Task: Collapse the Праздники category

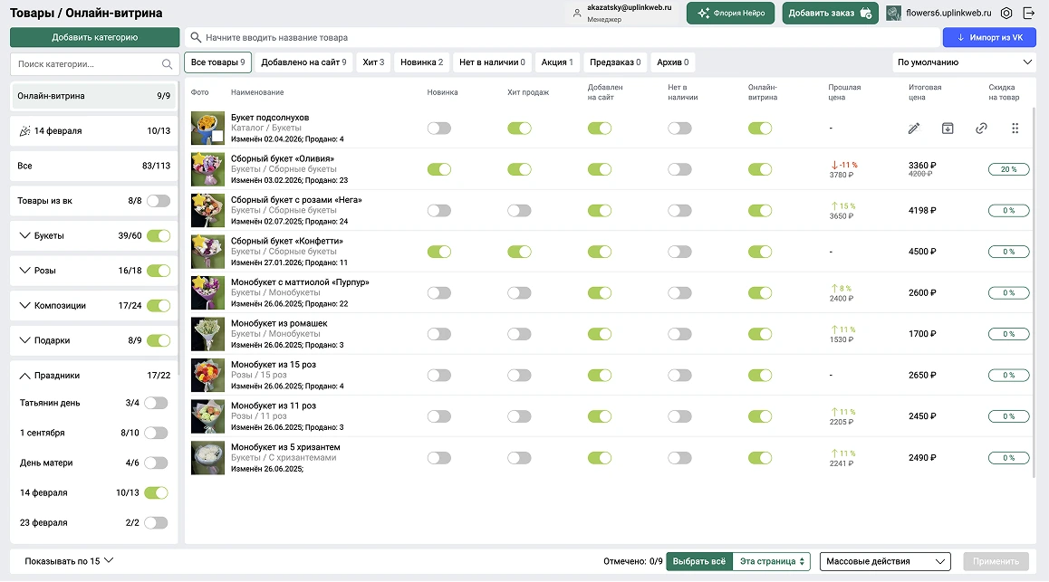Action: (x=24, y=376)
